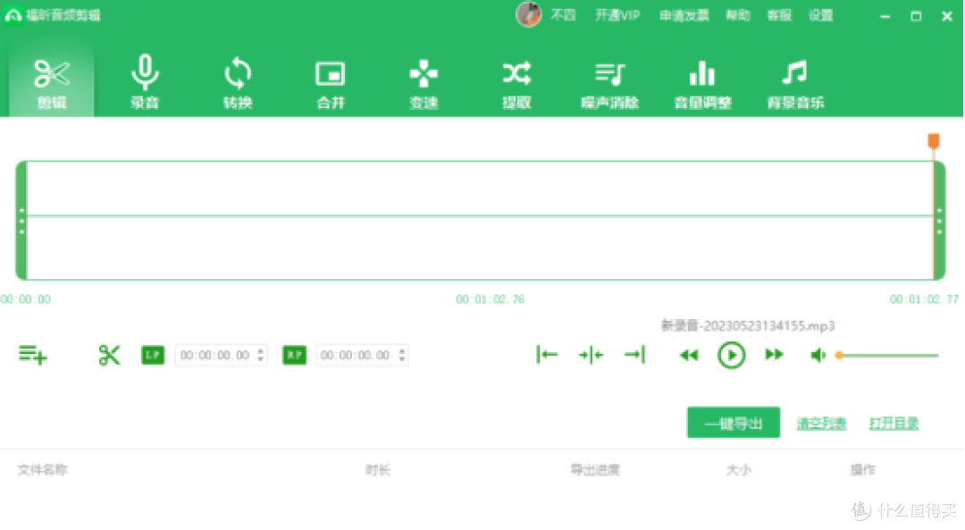Screen dimensions: 965x530
Task: Click the 文件名称 column header
Action: 43,470
